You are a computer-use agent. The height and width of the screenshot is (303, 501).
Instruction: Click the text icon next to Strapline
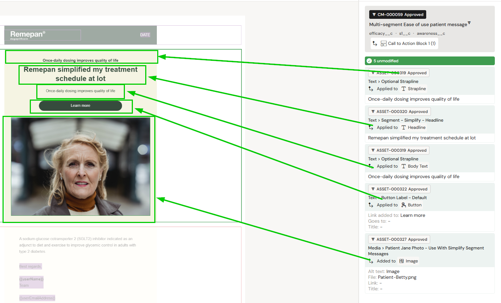click(x=403, y=89)
